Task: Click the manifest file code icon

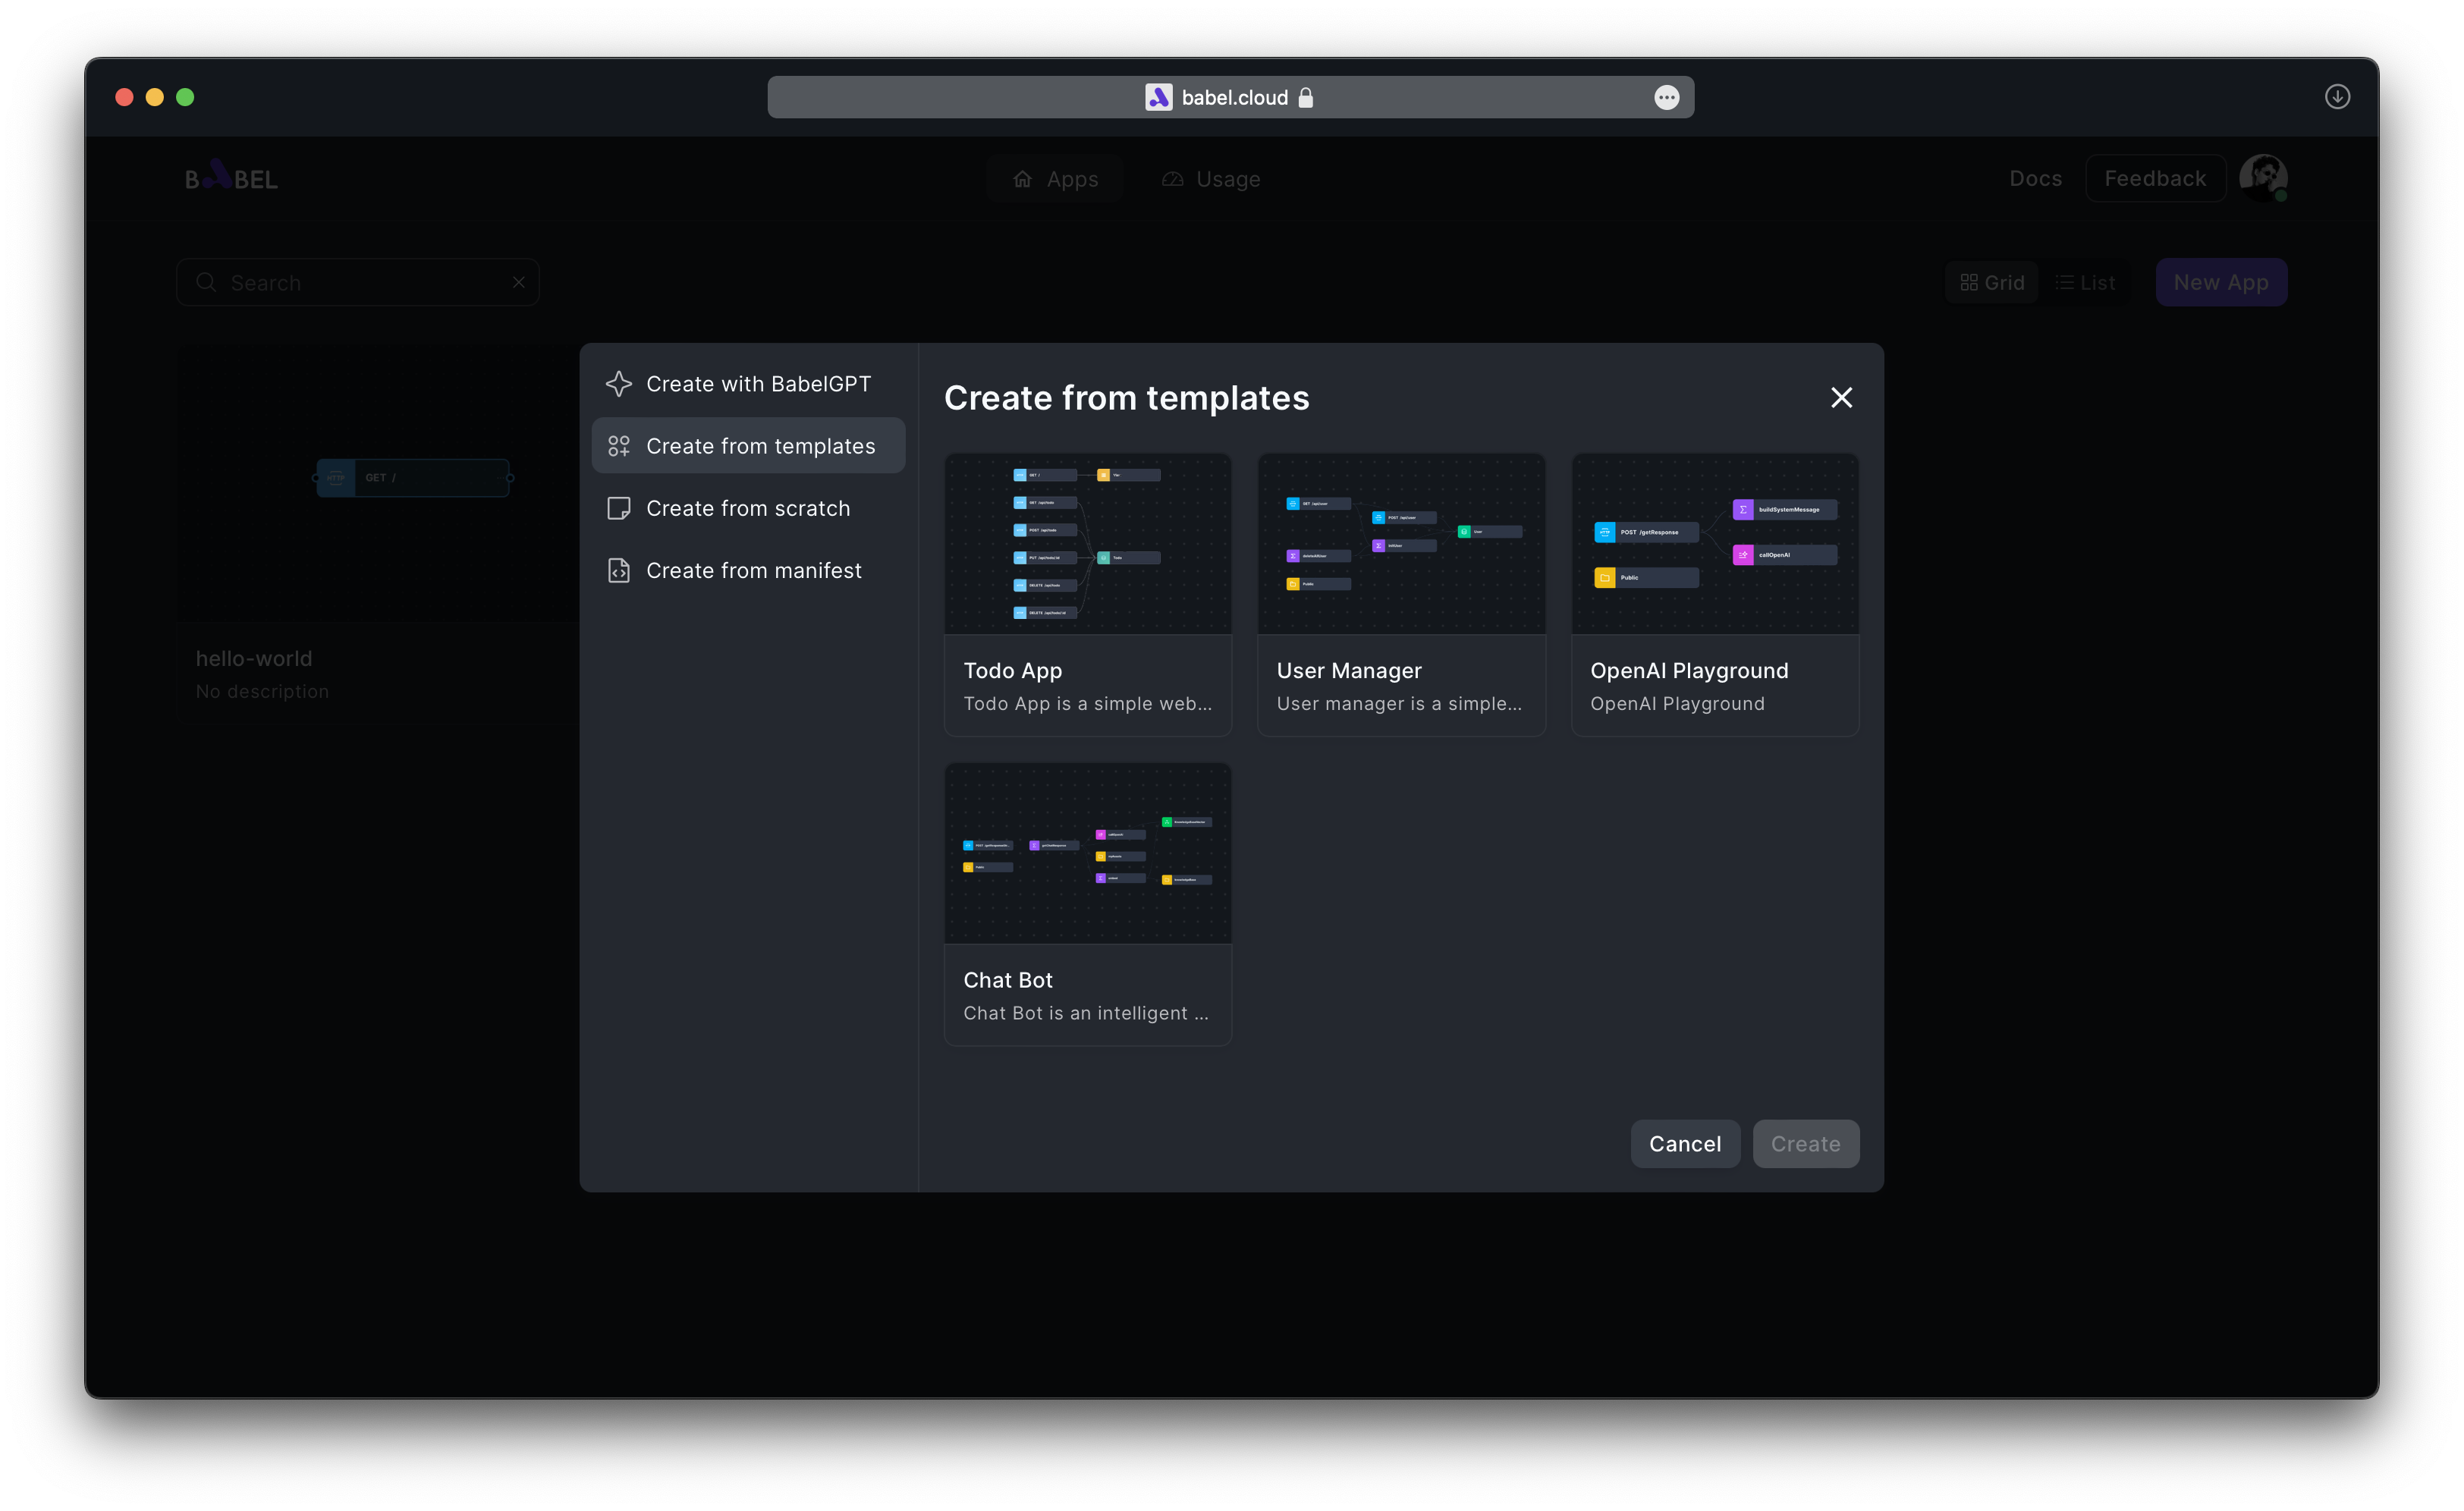Action: 619,570
